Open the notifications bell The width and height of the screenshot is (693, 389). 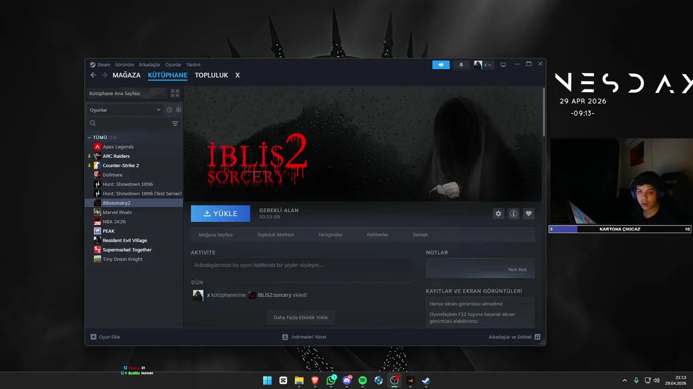(461, 65)
